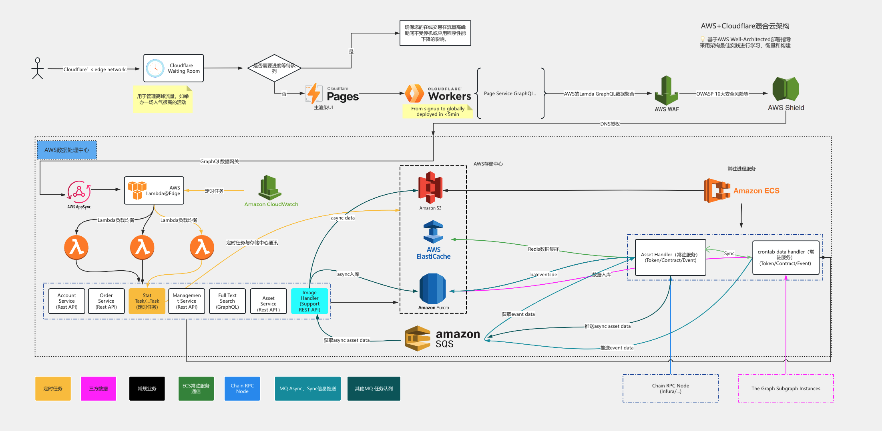Select the Chain RPC Node (Infura) dashed box
Image resolution: width=882 pixels, height=431 pixels.
tap(671, 388)
